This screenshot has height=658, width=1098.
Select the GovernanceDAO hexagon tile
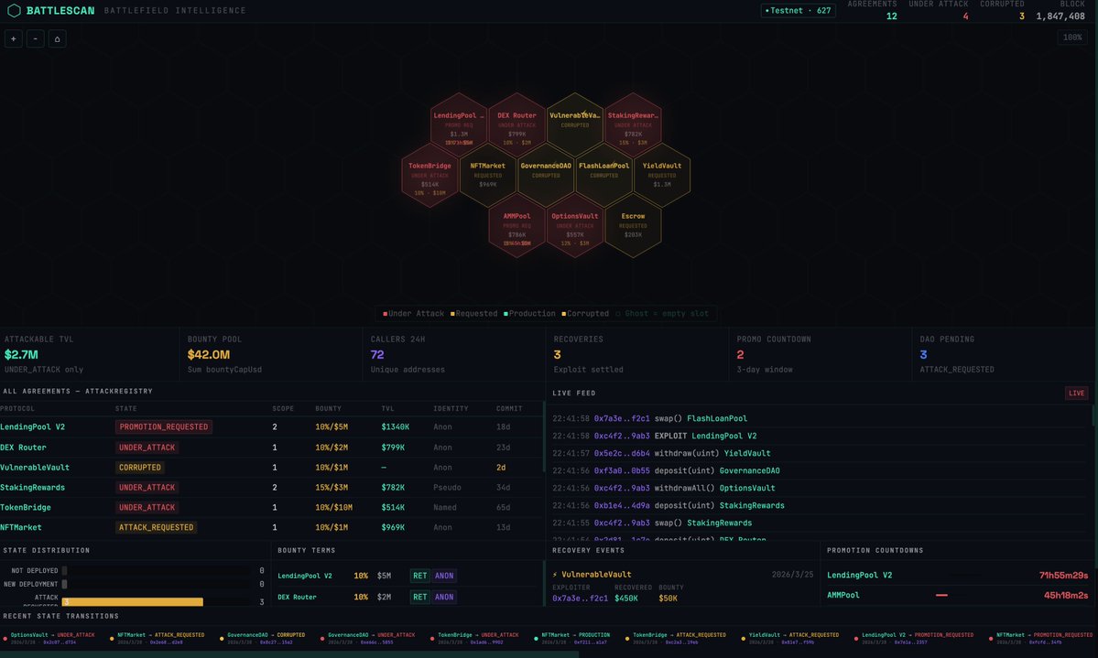point(546,175)
